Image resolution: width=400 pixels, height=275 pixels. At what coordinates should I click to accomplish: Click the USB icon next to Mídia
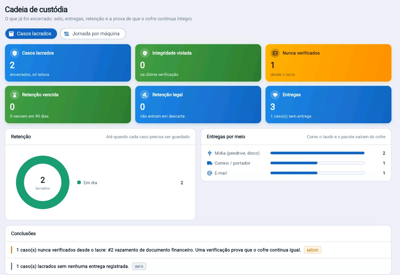click(210, 153)
